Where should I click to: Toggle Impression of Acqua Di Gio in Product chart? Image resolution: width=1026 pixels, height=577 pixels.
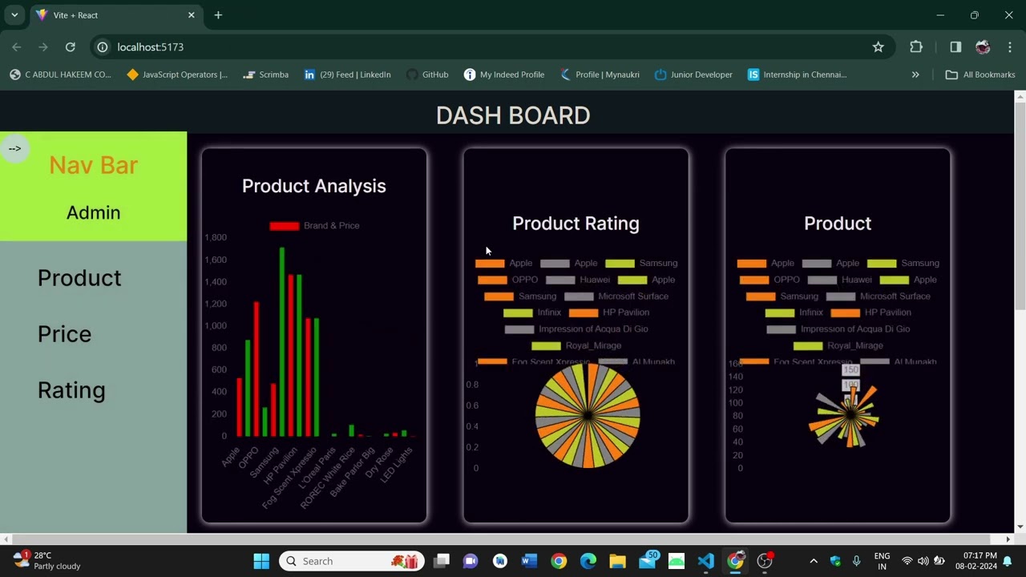838,329
